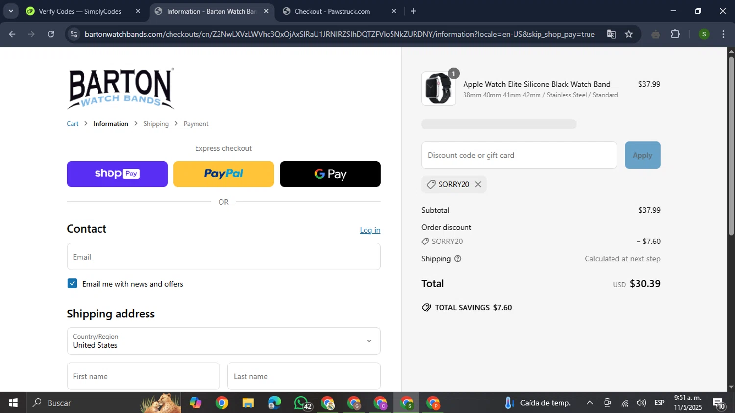Click the Apple Watch band product thumbnail
The image size is (735, 413).
click(x=439, y=89)
